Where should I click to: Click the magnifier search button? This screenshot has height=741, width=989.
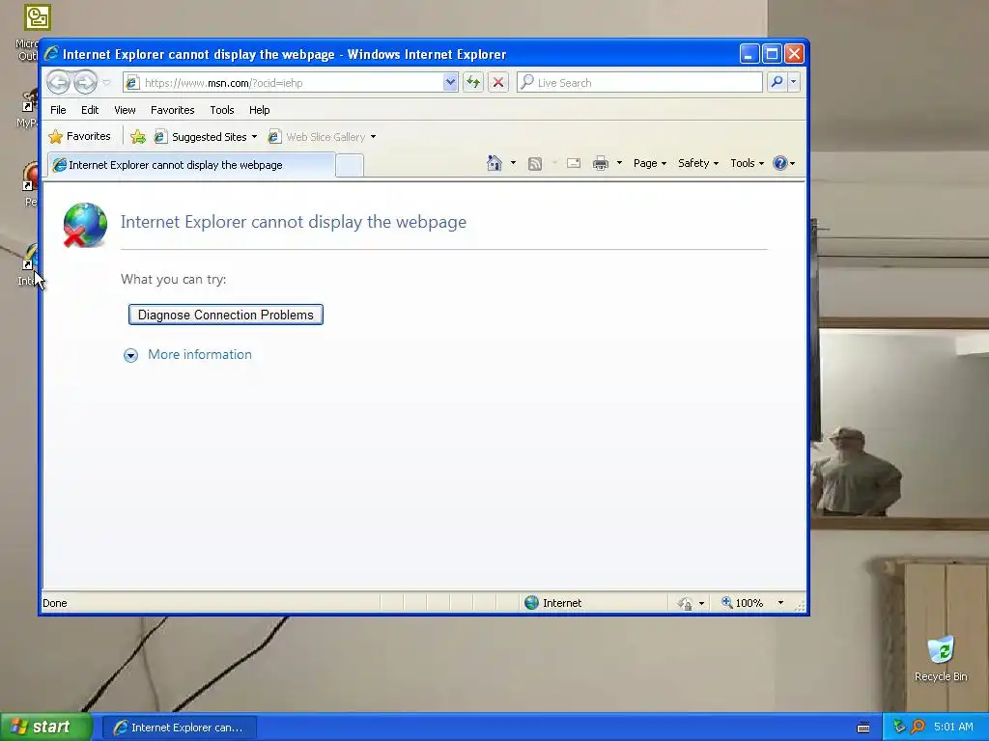point(777,82)
